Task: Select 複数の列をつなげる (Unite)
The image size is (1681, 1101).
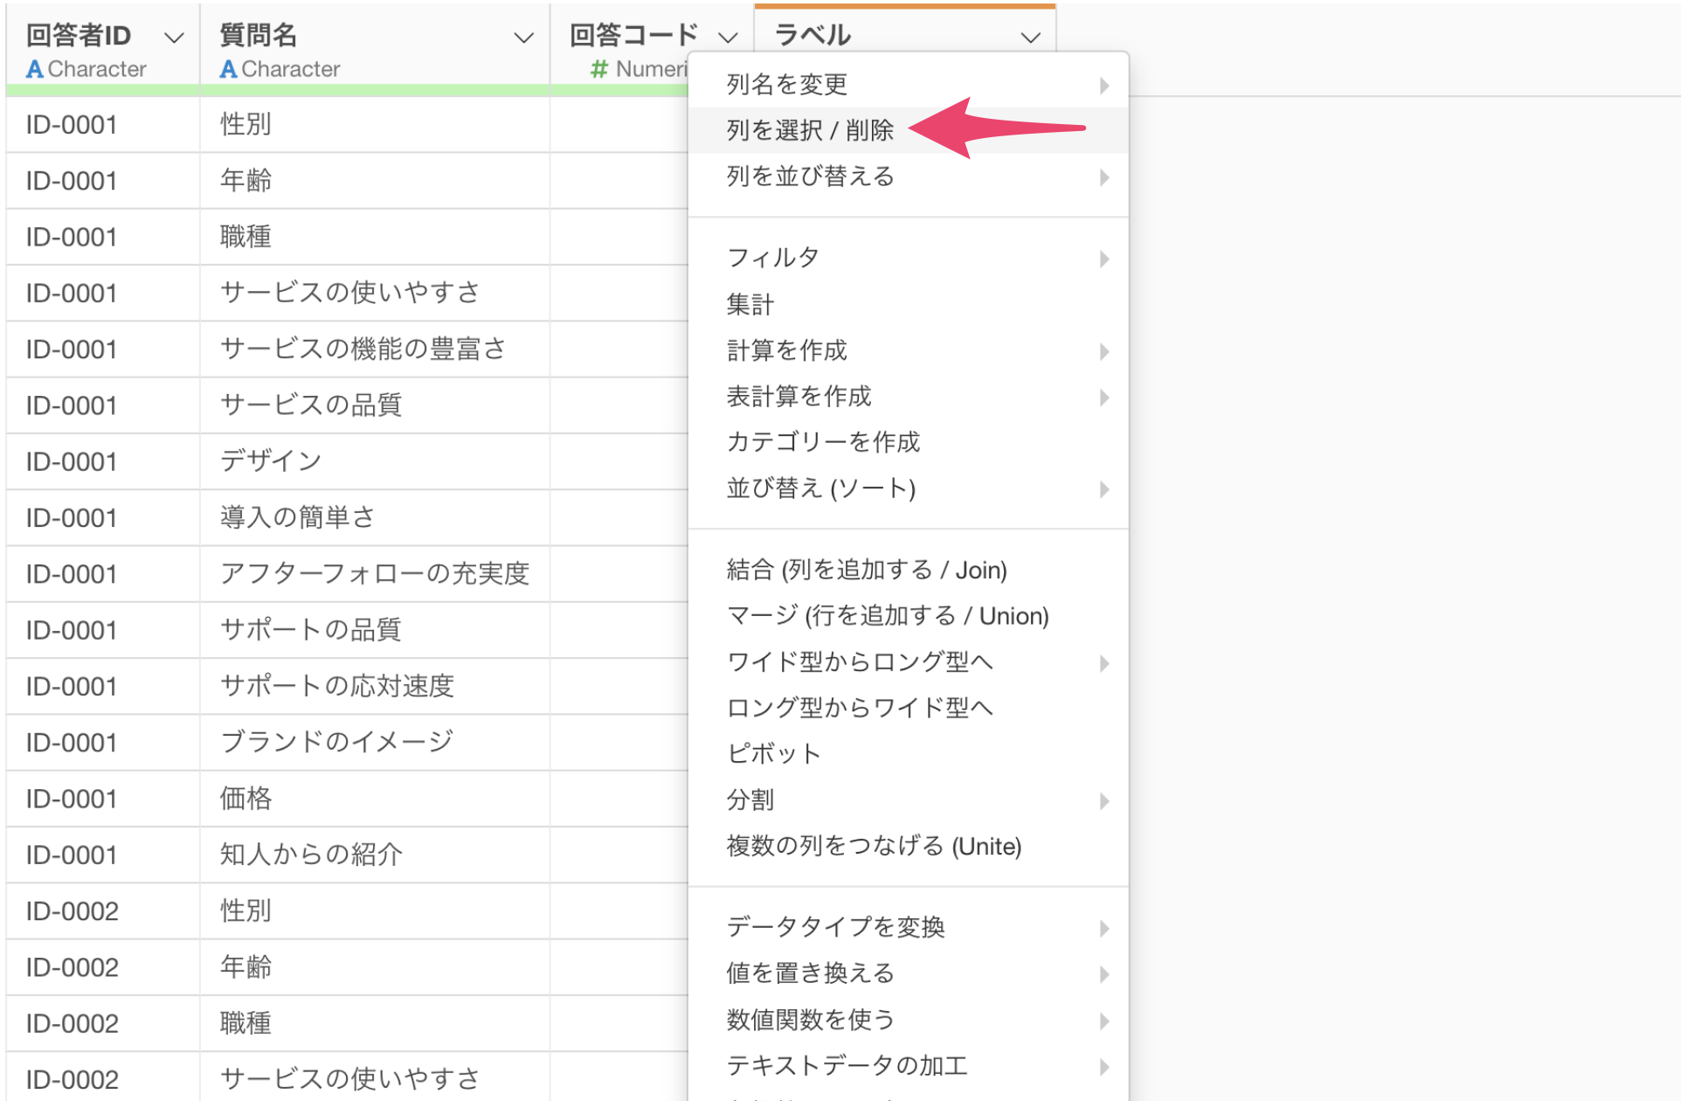Action: click(874, 846)
